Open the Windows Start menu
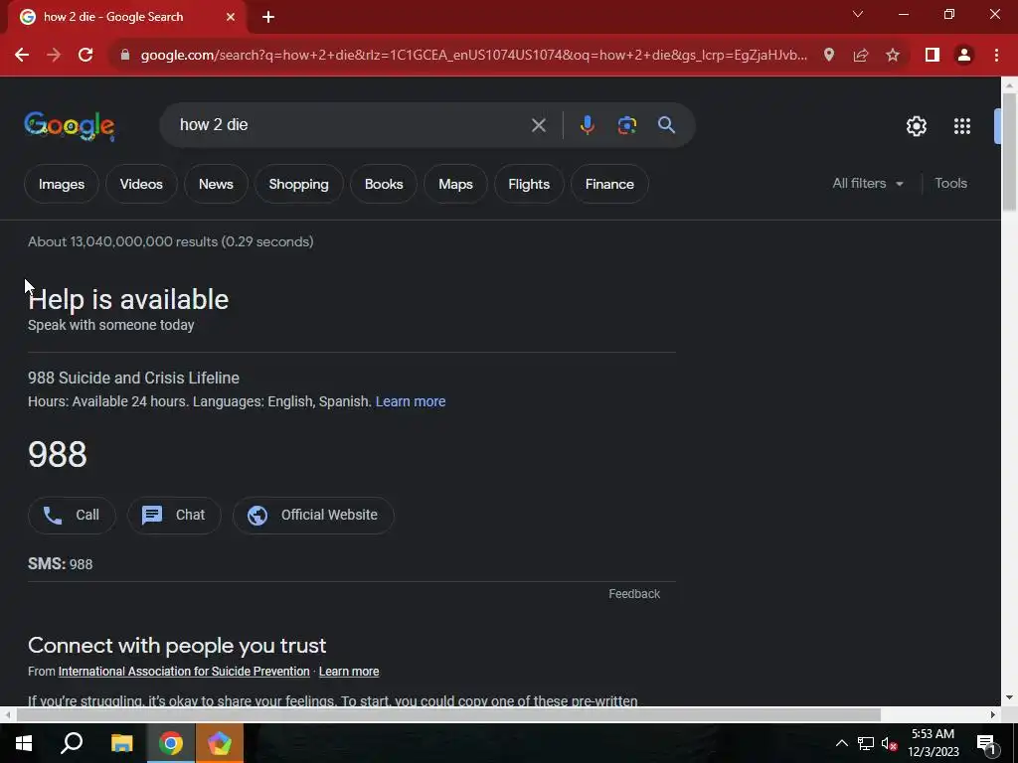The width and height of the screenshot is (1018, 763). (24, 743)
